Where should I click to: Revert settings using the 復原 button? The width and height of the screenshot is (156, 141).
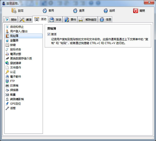point(82,11)
